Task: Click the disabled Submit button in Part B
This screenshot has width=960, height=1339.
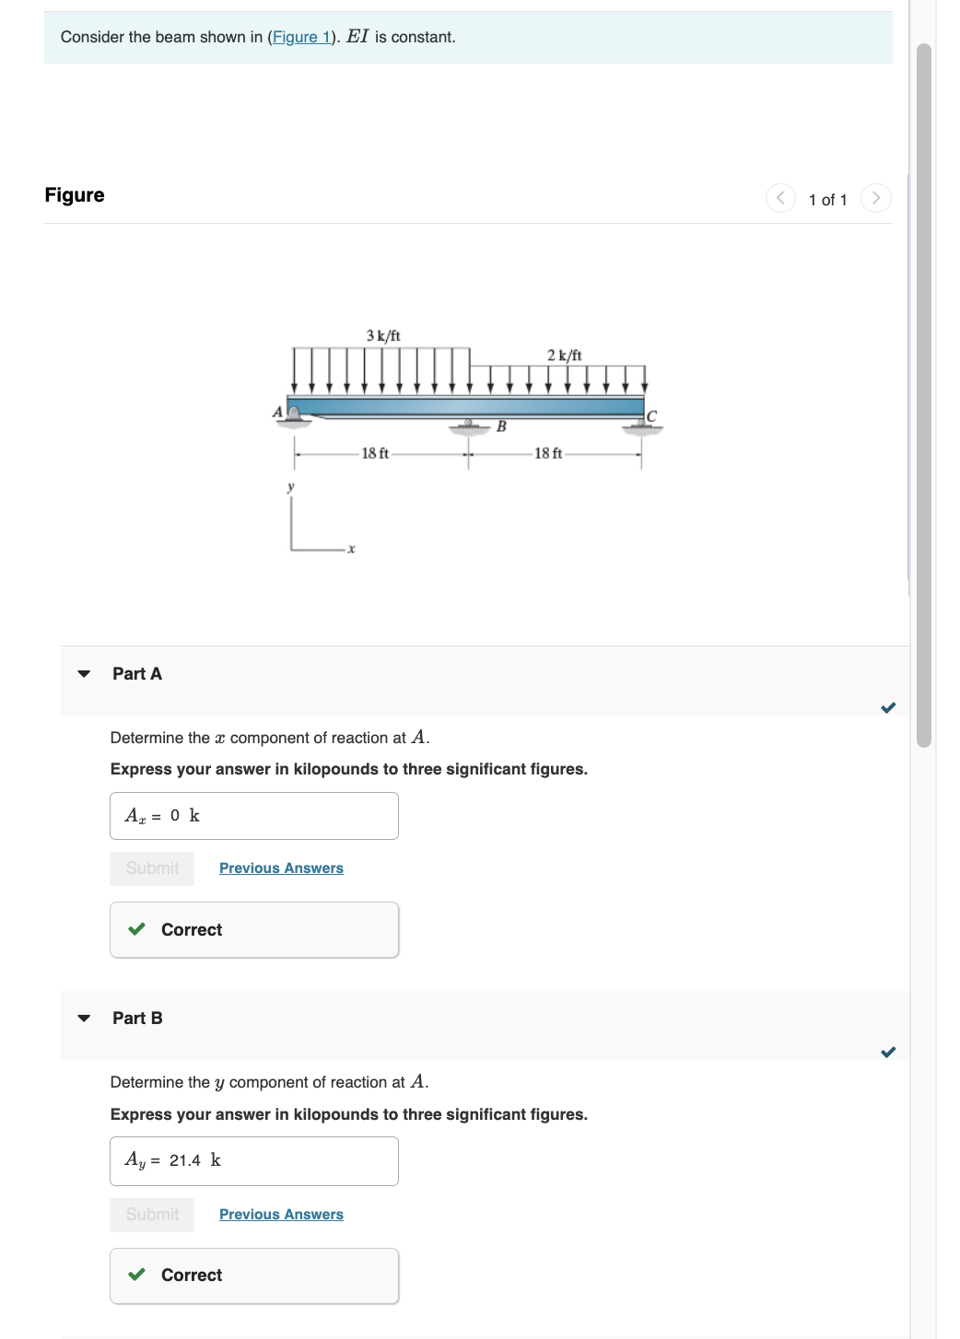Action: click(x=151, y=1214)
